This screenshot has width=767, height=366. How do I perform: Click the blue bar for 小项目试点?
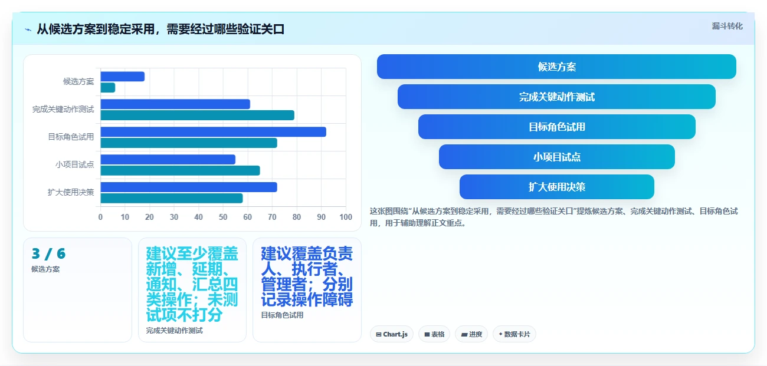point(168,160)
